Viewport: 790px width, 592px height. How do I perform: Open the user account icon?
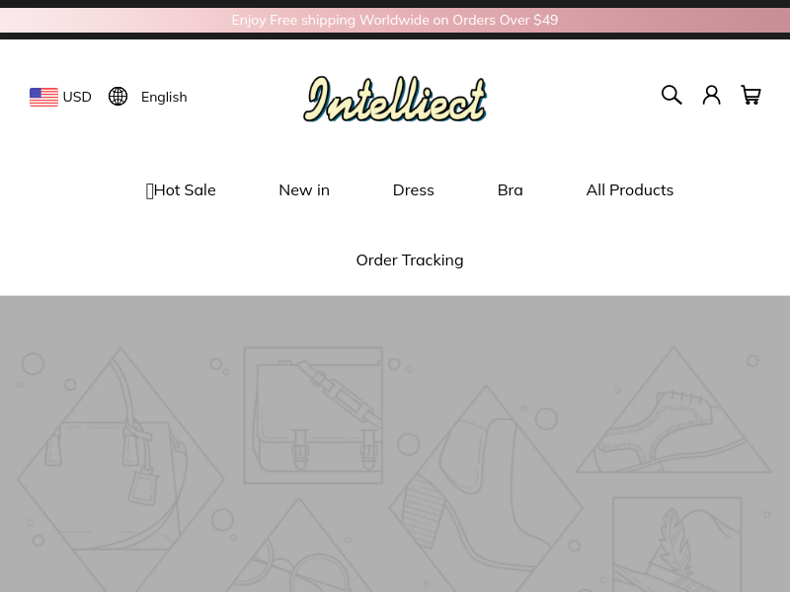click(711, 95)
